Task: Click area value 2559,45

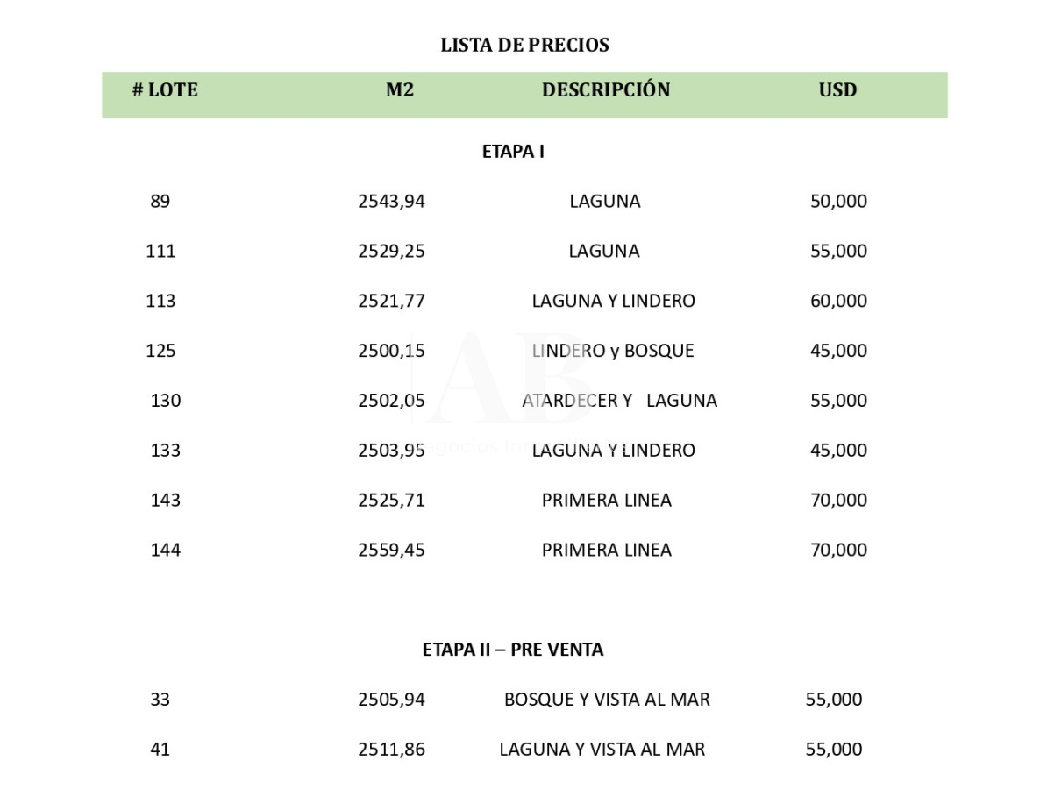Action: coord(391,551)
